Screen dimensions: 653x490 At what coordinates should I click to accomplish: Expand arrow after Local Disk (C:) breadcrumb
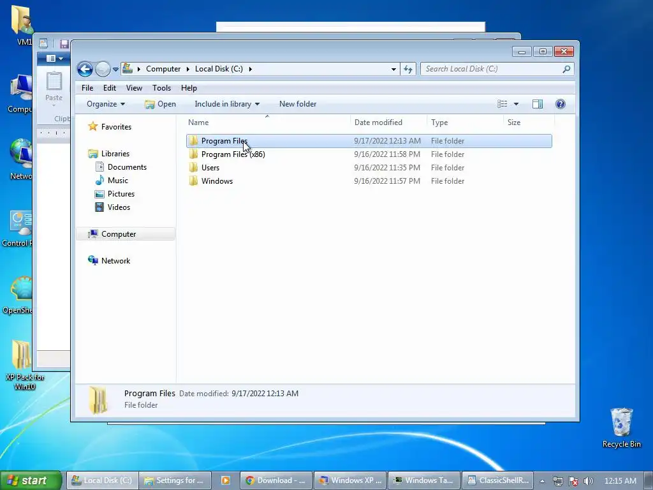coord(250,69)
